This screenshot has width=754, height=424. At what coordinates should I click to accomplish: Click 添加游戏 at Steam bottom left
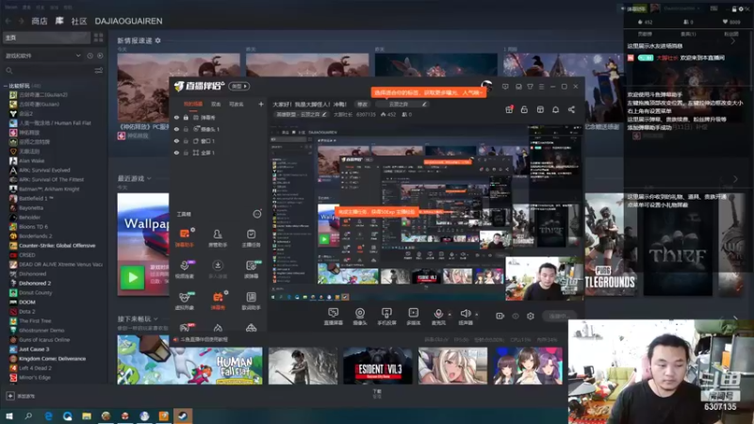tap(20, 396)
